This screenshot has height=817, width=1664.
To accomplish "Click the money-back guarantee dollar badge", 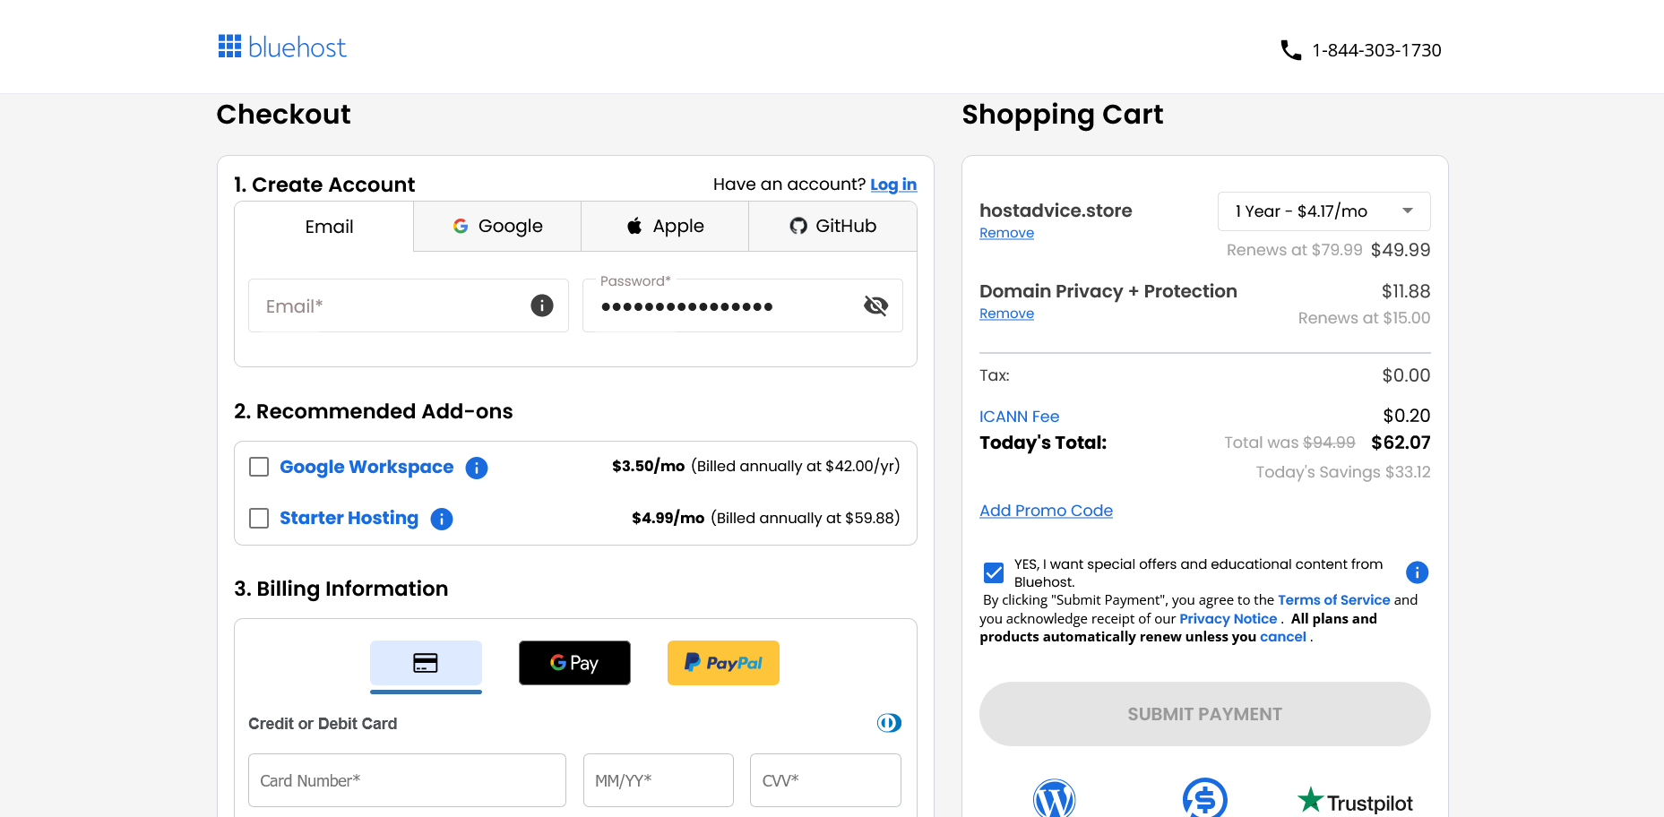I will [1204, 798].
